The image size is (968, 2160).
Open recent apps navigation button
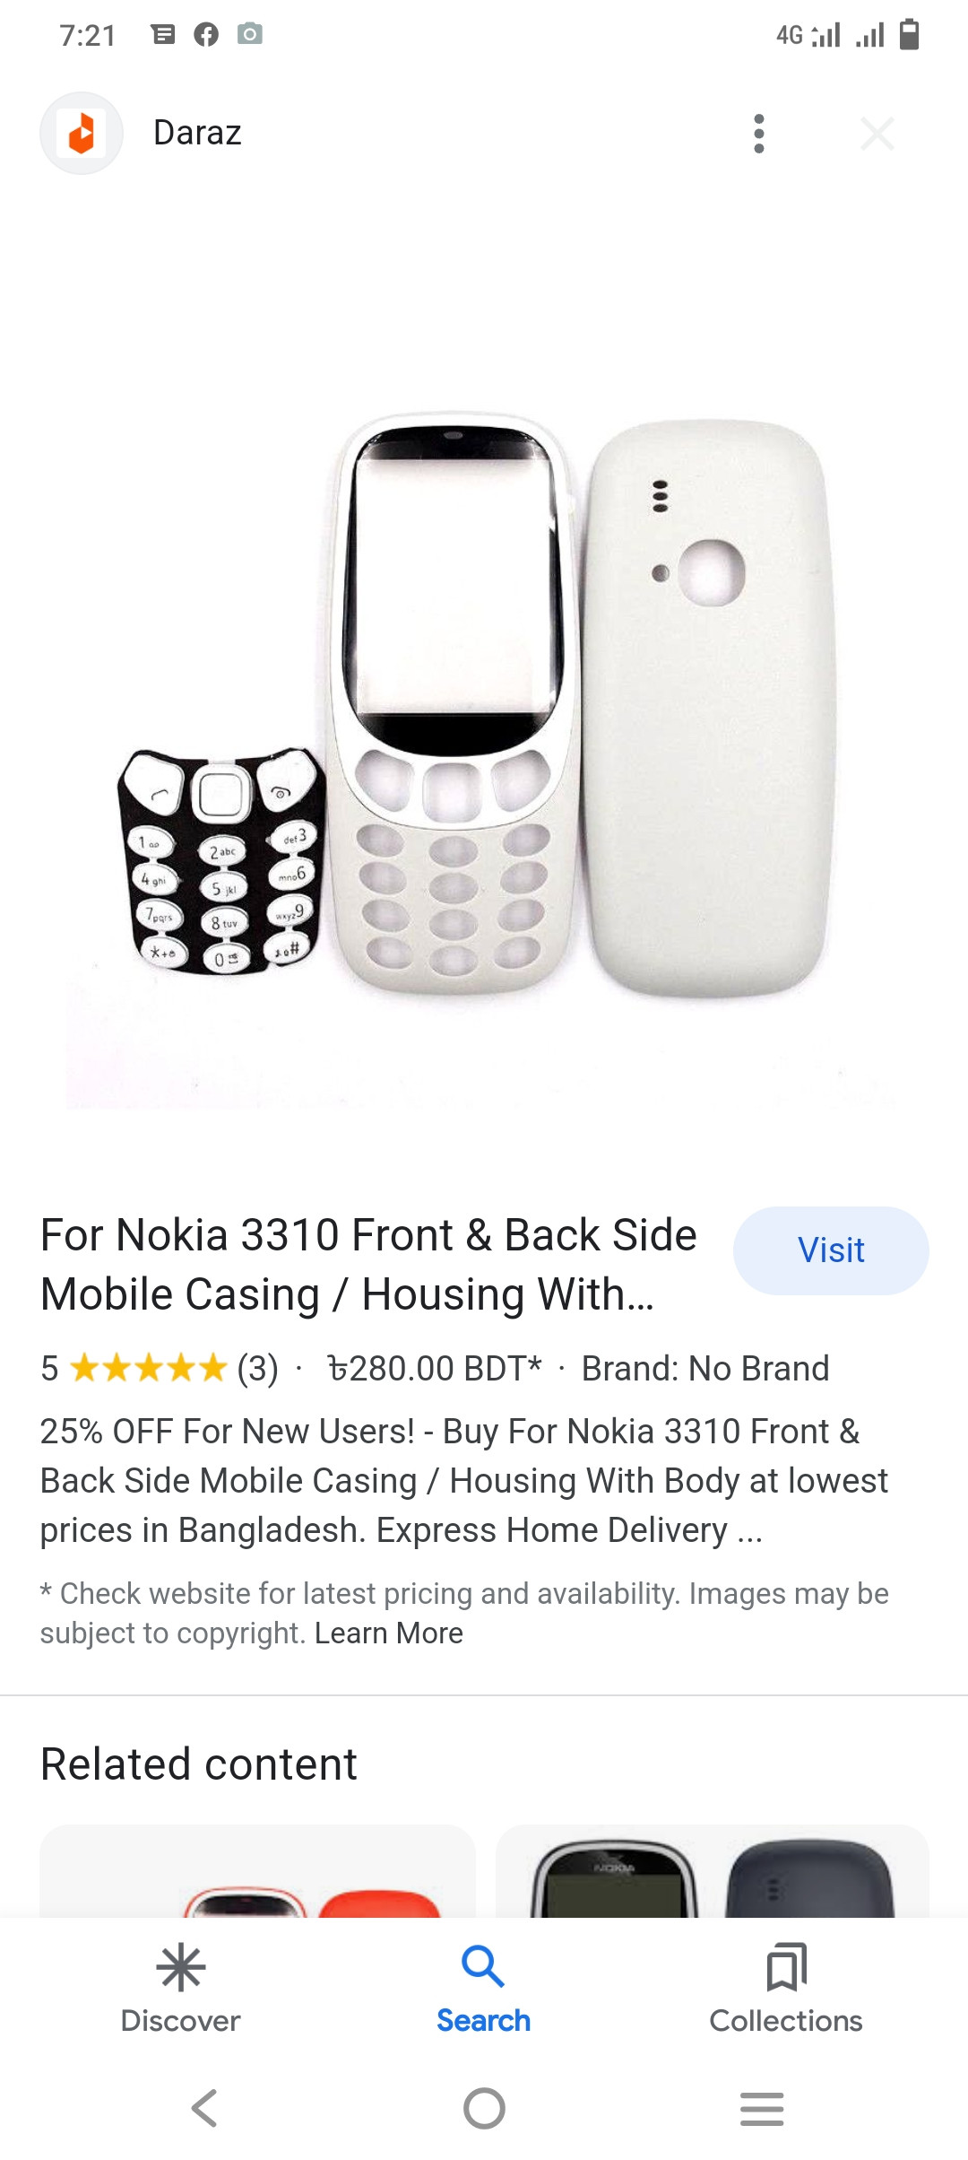coord(762,2108)
